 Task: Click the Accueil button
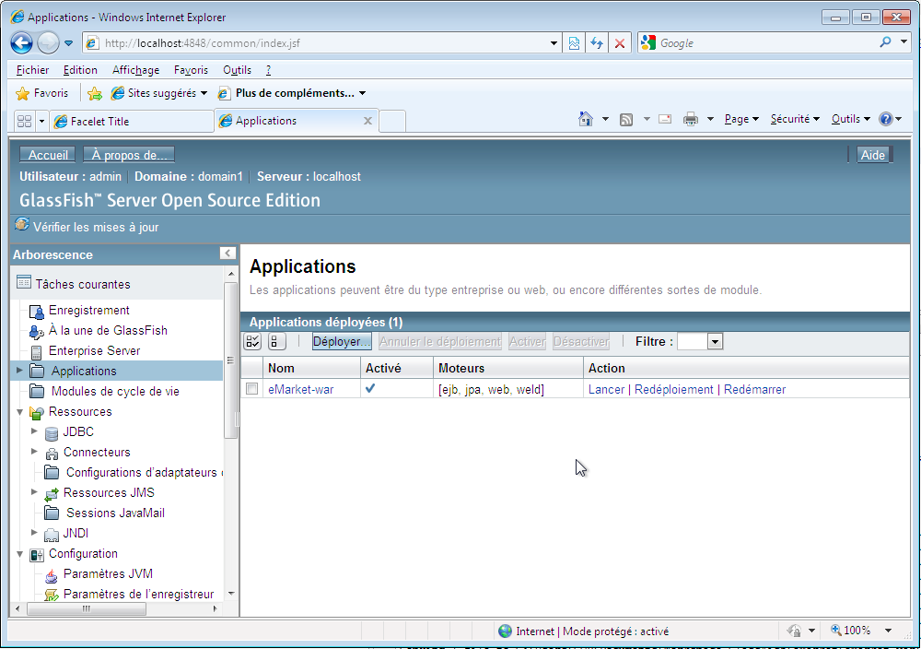pos(48,155)
